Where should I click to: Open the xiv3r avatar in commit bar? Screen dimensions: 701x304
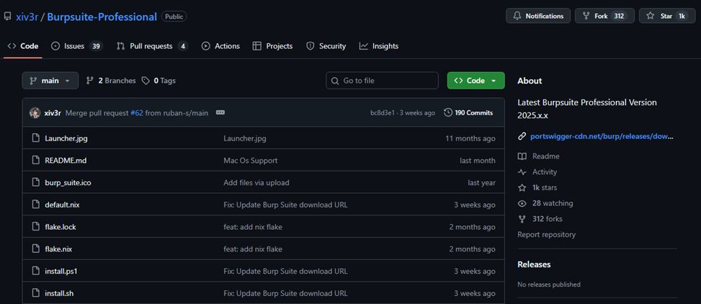[x=35, y=112]
